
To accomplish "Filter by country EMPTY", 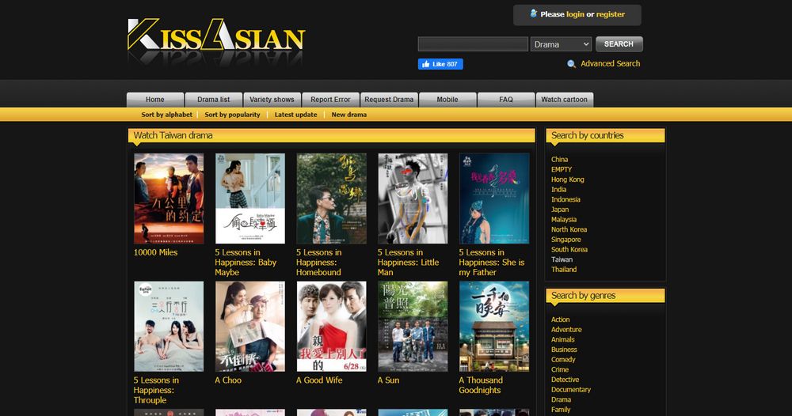I will tap(562, 169).
